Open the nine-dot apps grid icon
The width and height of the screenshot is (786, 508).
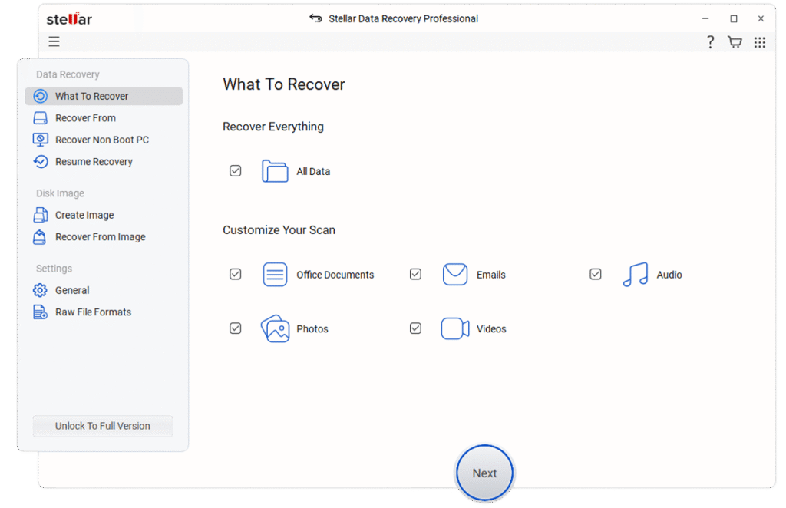(759, 42)
